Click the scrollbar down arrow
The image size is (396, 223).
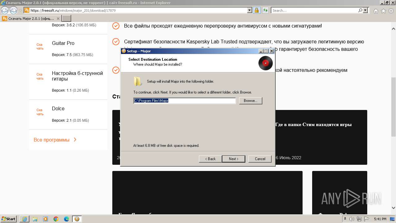(393, 208)
